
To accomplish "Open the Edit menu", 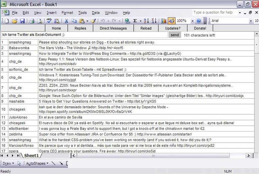I will point(26,13).
